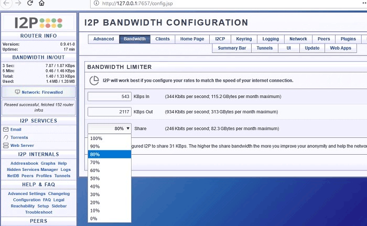Select 30% from the share list

point(110,195)
